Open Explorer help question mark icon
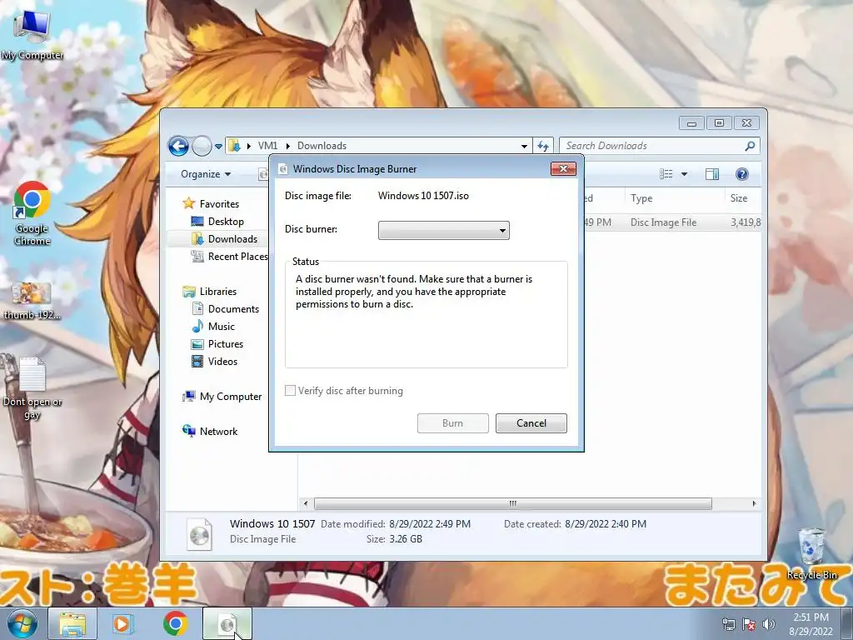The image size is (853, 640). 742,174
